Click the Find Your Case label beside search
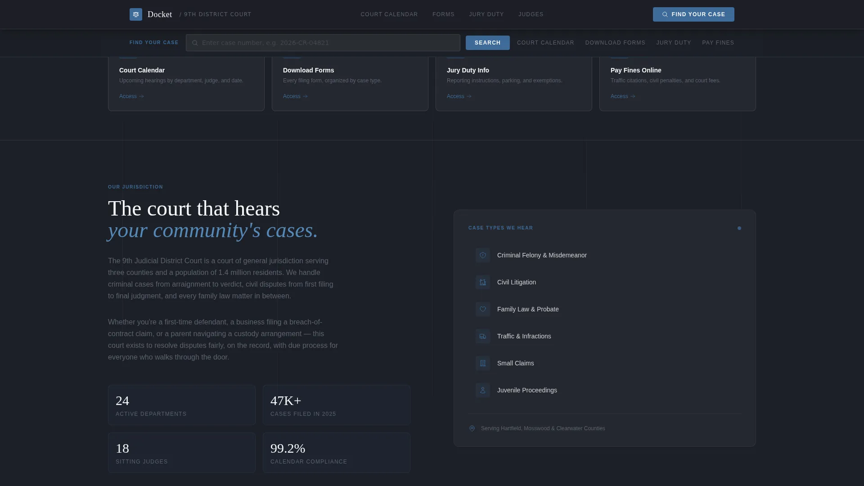Screen dimensions: 864x486 pyautogui.click(x=154, y=43)
